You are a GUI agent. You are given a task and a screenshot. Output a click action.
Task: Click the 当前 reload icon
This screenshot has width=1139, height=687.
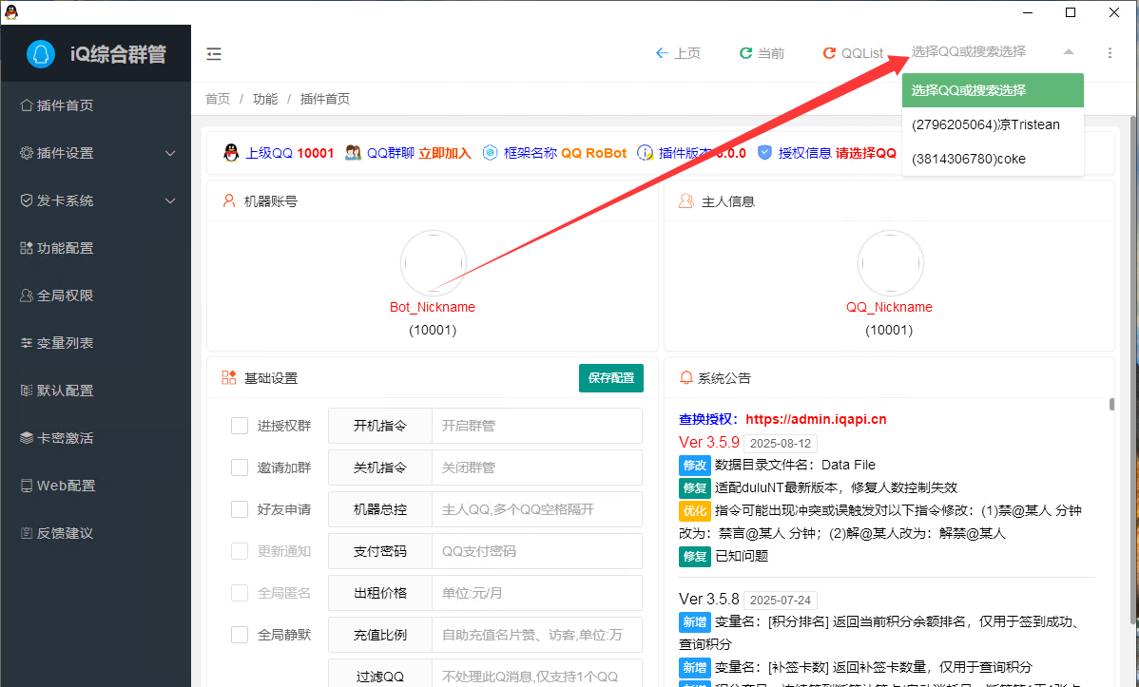coord(746,53)
